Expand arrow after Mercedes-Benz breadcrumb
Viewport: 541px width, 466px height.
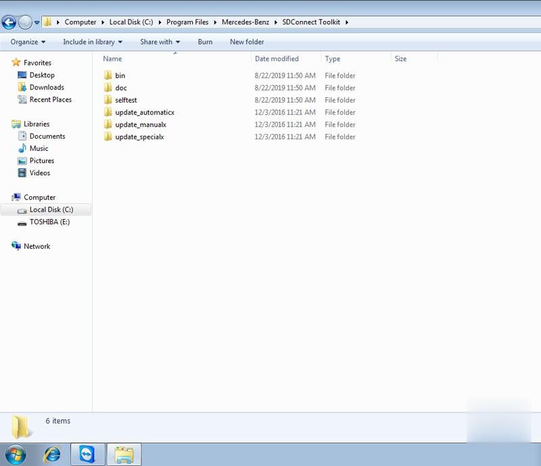point(276,22)
